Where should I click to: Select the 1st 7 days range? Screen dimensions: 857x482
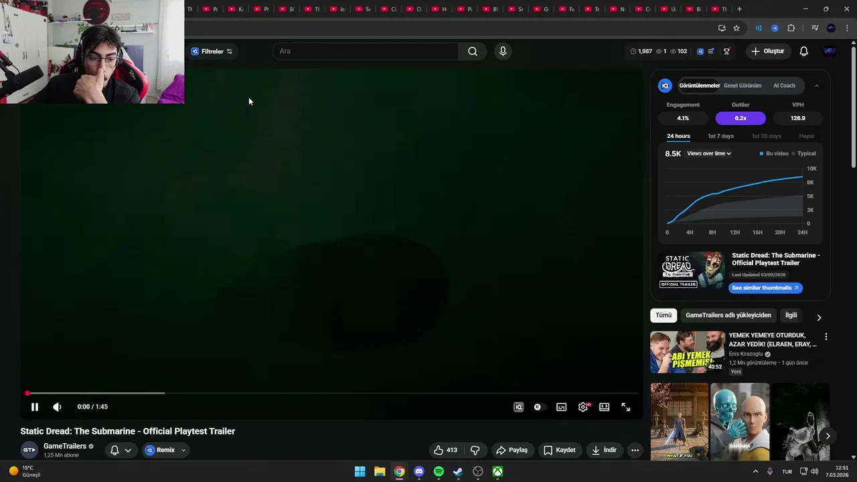click(x=721, y=136)
